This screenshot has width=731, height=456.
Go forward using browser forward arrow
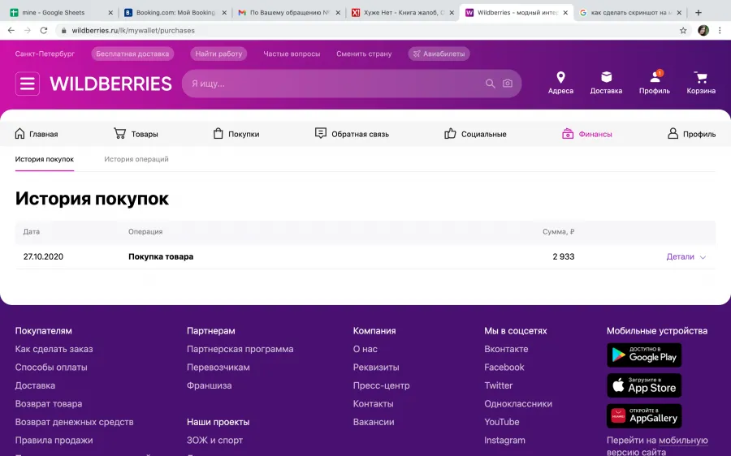click(x=28, y=30)
